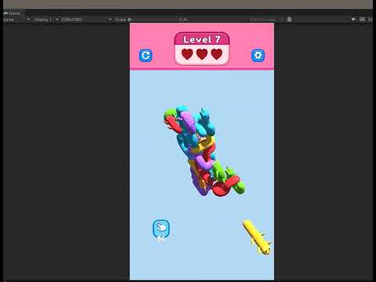
Task: Open the resolution aspect dropdown
Action: [x=86, y=20]
